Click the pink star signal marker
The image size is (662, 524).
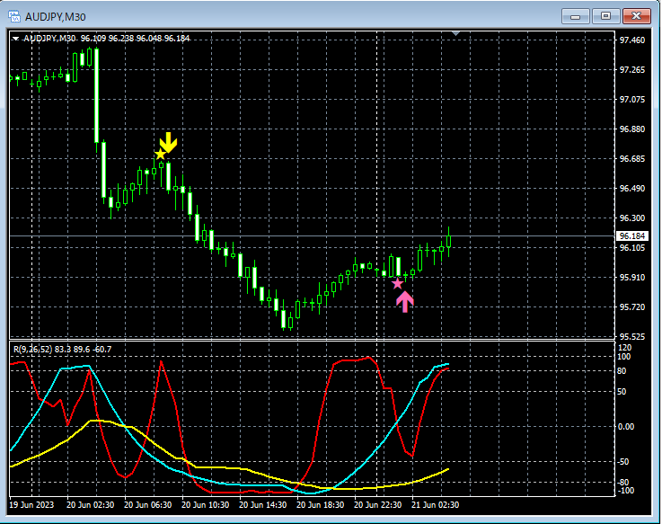tap(397, 284)
